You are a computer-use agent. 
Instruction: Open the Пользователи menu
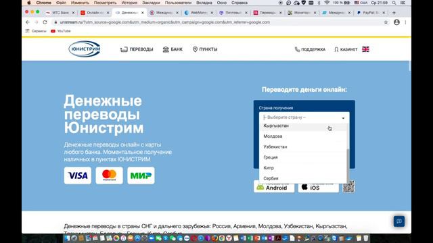tap(178, 3)
